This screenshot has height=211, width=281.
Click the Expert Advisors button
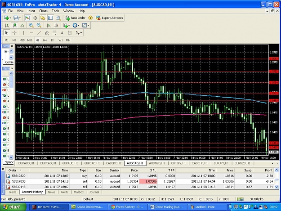pos(109,18)
